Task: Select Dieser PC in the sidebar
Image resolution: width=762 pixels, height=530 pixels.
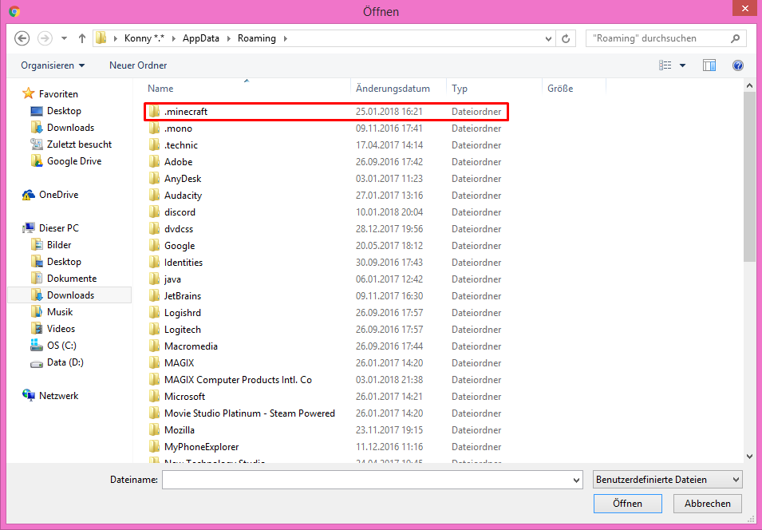Action: pyautogui.click(x=50, y=228)
